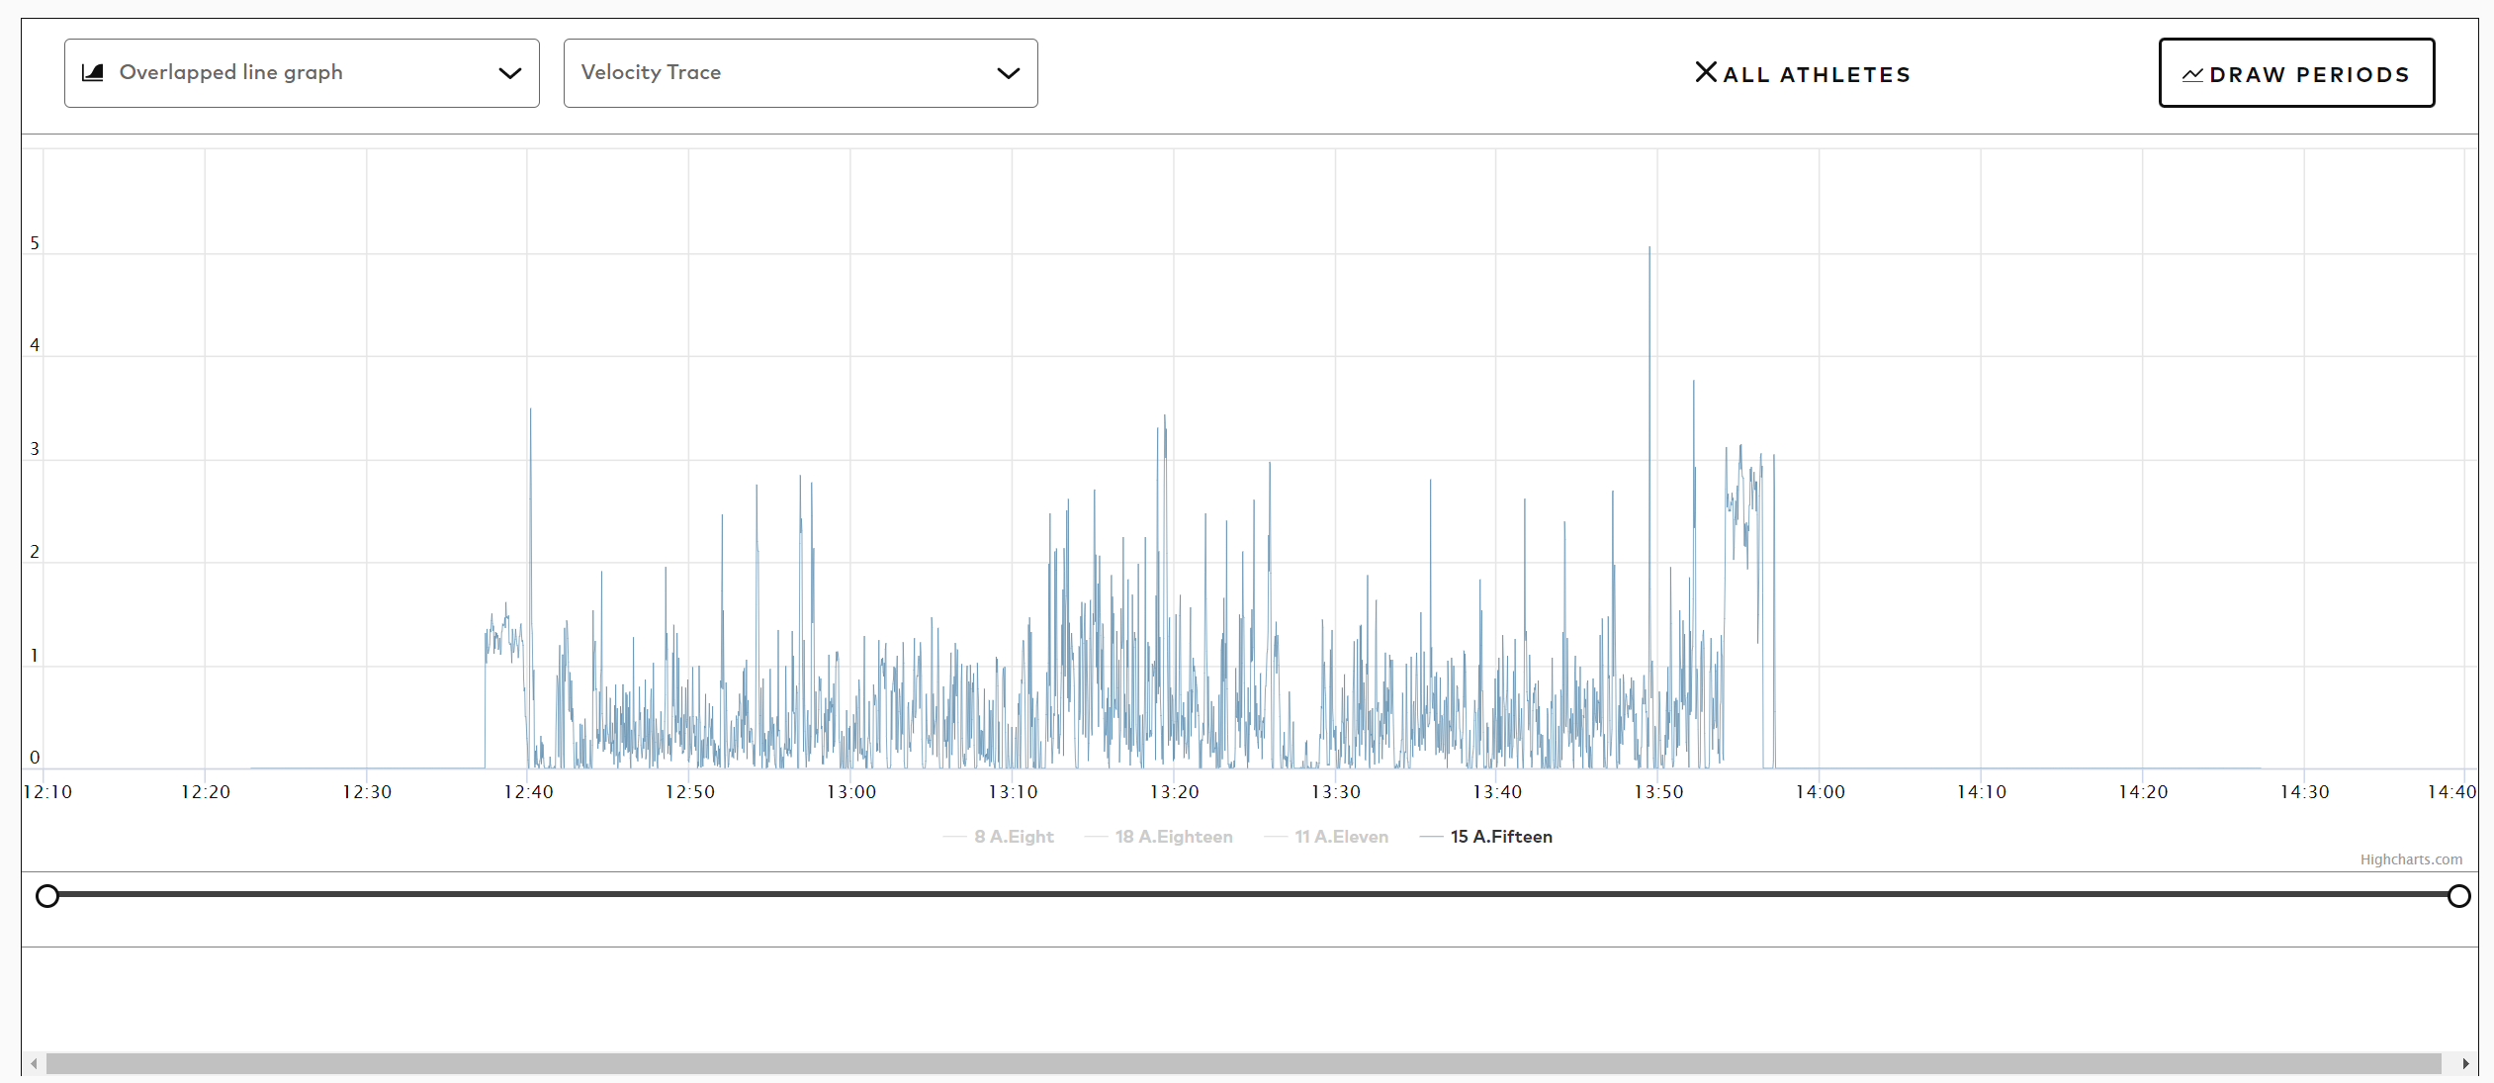
Task: Click the X icon next to ALL ATHLETES
Action: [1707, 71]
